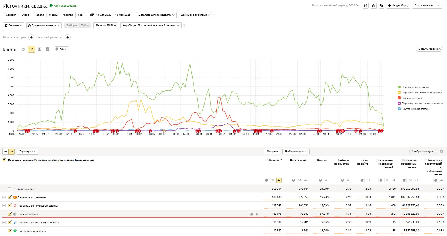
Task: Switch chart to pie chart view
Action: pos(23,49)
